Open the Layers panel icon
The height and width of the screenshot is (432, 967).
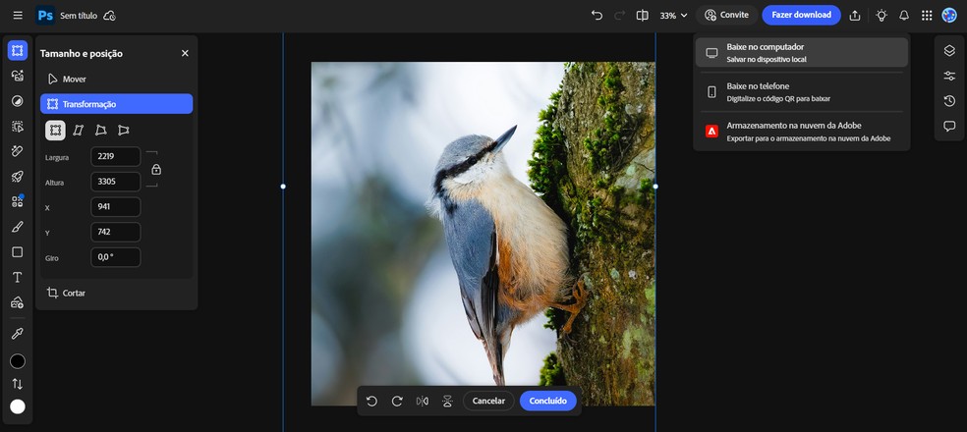pyautogui.click(x=948, y=51)
